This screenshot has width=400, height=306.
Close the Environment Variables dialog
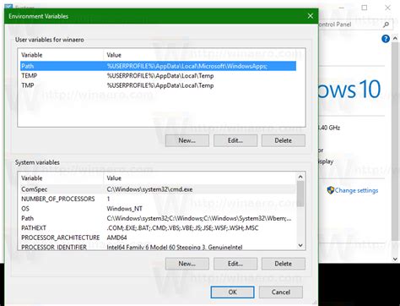[x=311, y=16]
